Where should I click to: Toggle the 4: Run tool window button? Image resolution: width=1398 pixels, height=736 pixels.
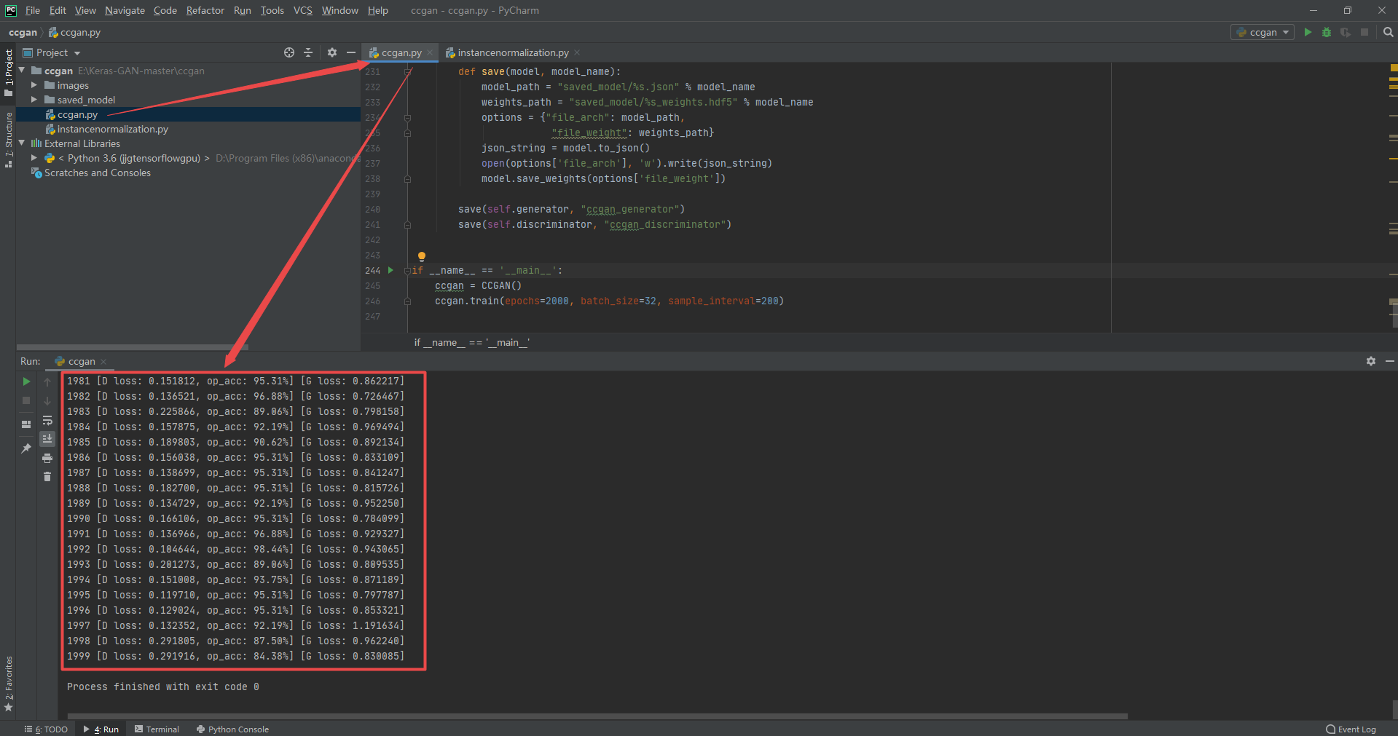click(x=101, y=729)
